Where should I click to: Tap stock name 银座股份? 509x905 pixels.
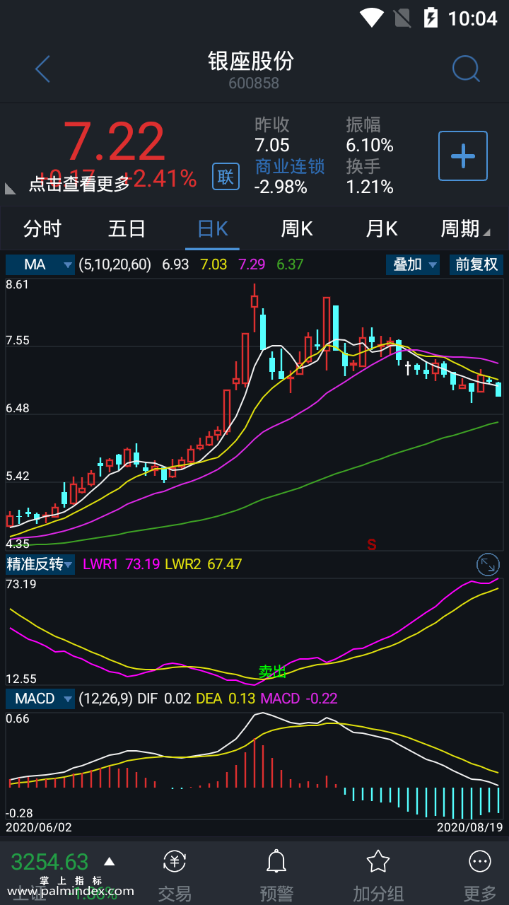click(251, 61)
